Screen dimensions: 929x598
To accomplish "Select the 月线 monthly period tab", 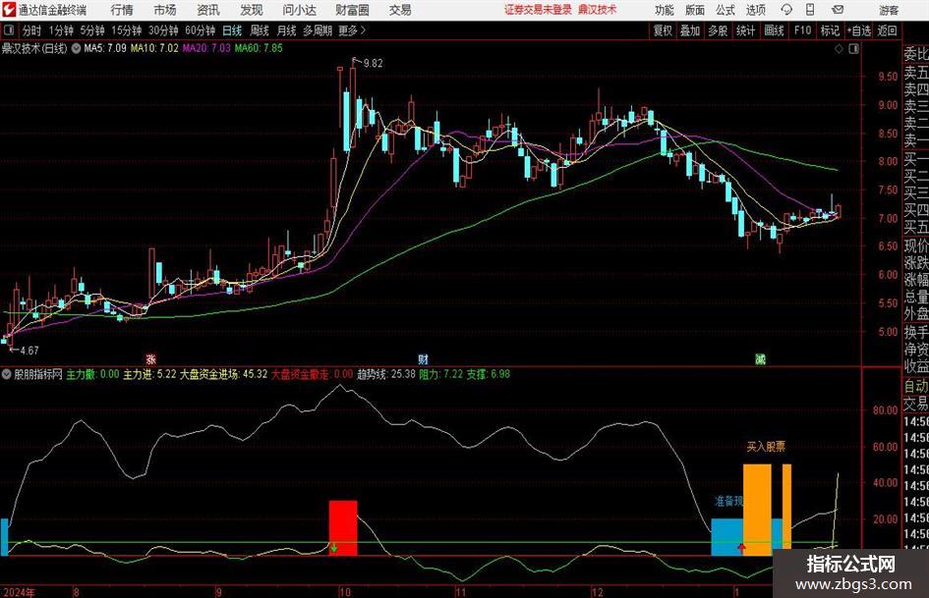I will tap(287, 30).
